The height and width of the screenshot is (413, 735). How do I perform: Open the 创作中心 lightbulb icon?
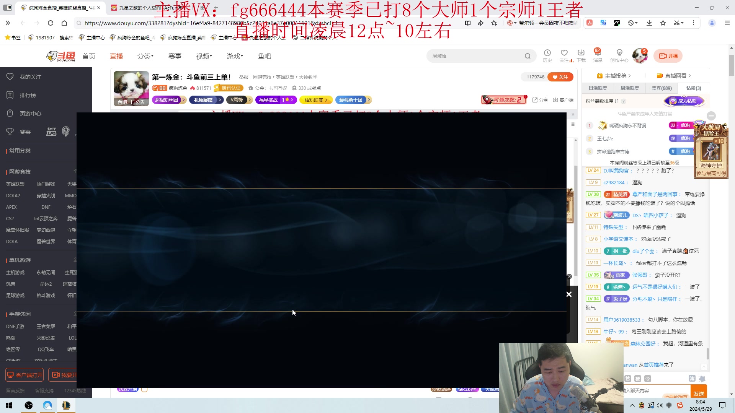click(x=619, y=55)
